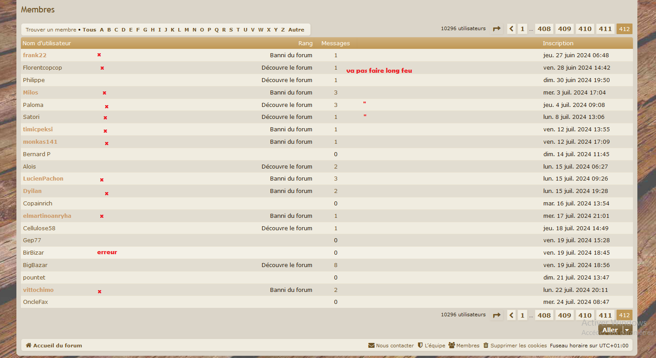Click the home icon beside Accueil du forum
Viewport: 656px width, 358px height.
pos(28,346)
